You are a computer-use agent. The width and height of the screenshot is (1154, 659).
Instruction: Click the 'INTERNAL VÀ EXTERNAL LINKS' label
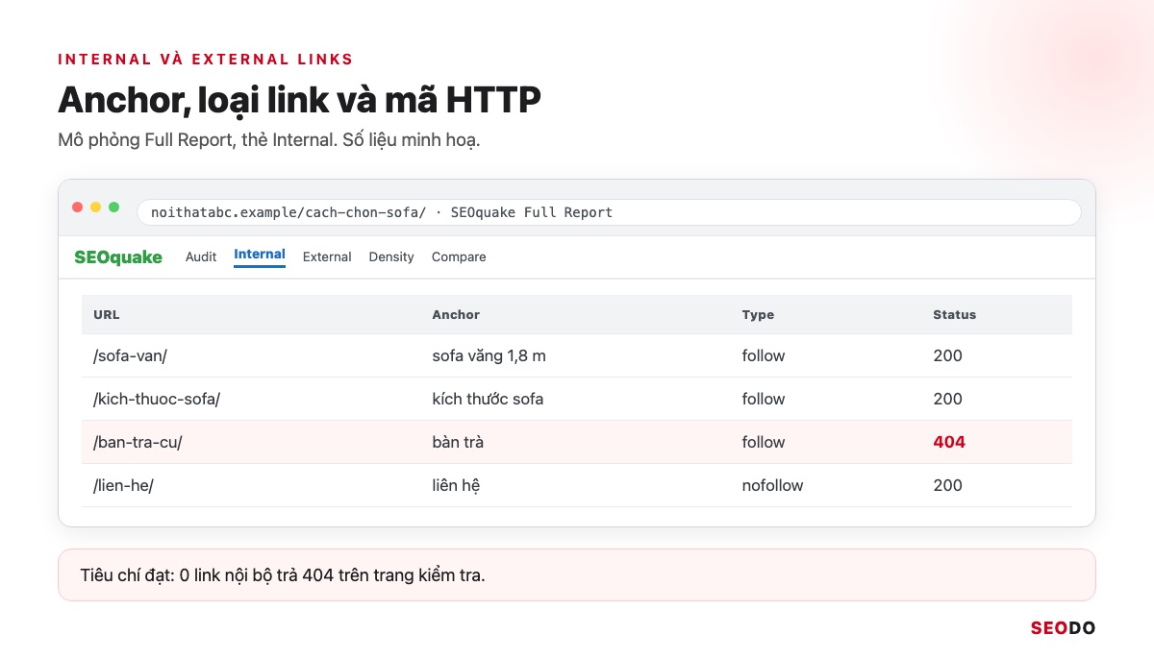pos(206,59)
